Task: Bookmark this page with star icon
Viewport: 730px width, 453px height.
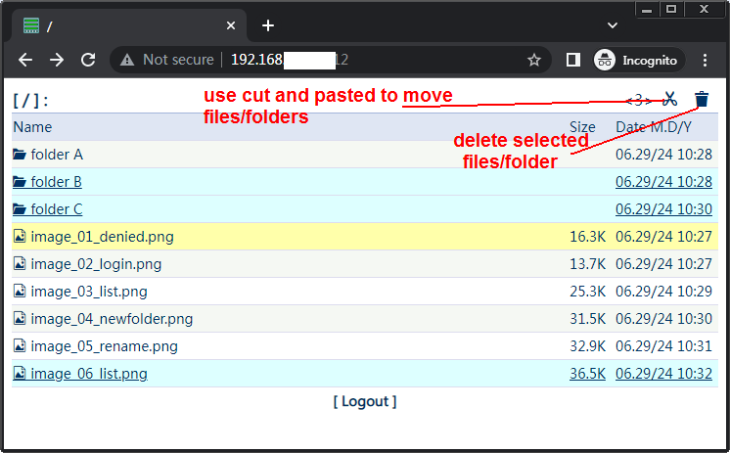Action: (534, 60)
